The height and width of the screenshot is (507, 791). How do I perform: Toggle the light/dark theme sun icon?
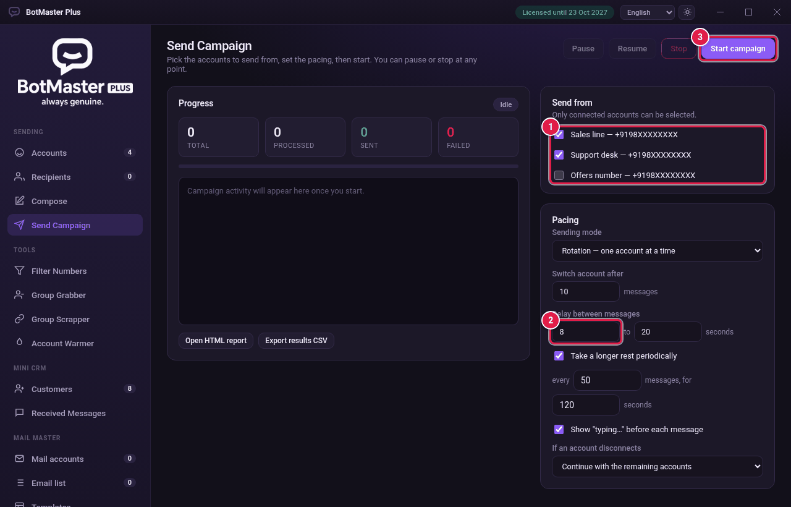tap(687, 12)
